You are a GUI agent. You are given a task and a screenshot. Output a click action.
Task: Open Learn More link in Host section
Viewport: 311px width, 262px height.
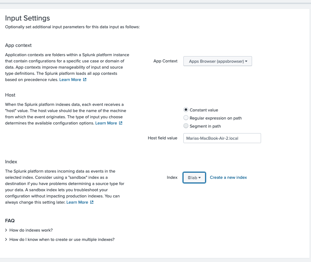pyautogui.click(x=106, y=123)
